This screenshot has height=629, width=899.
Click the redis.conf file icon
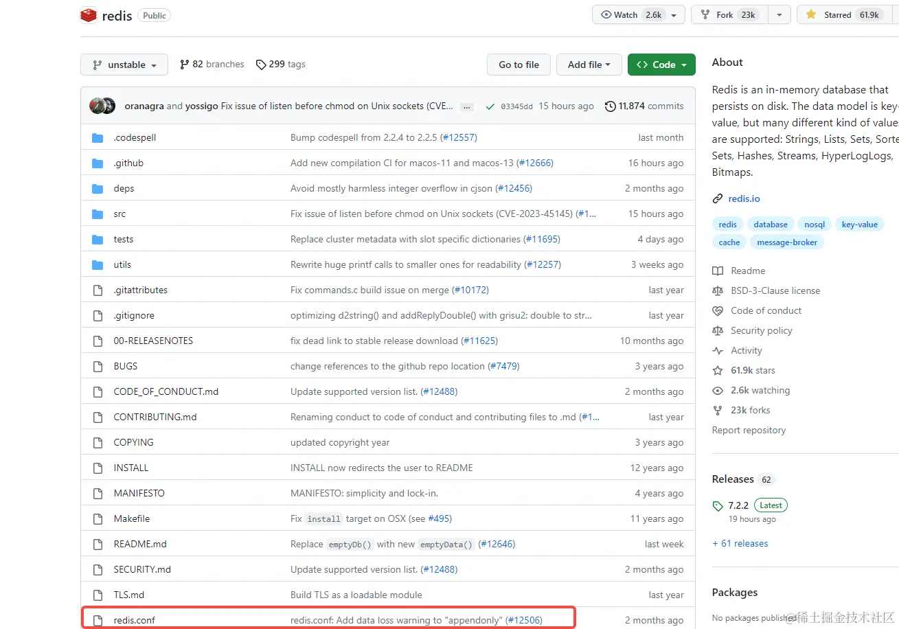[x=98, y=621]
